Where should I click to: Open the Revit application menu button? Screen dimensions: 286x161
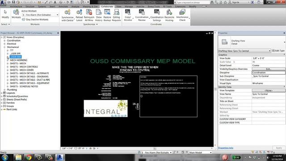click(3, 3)
